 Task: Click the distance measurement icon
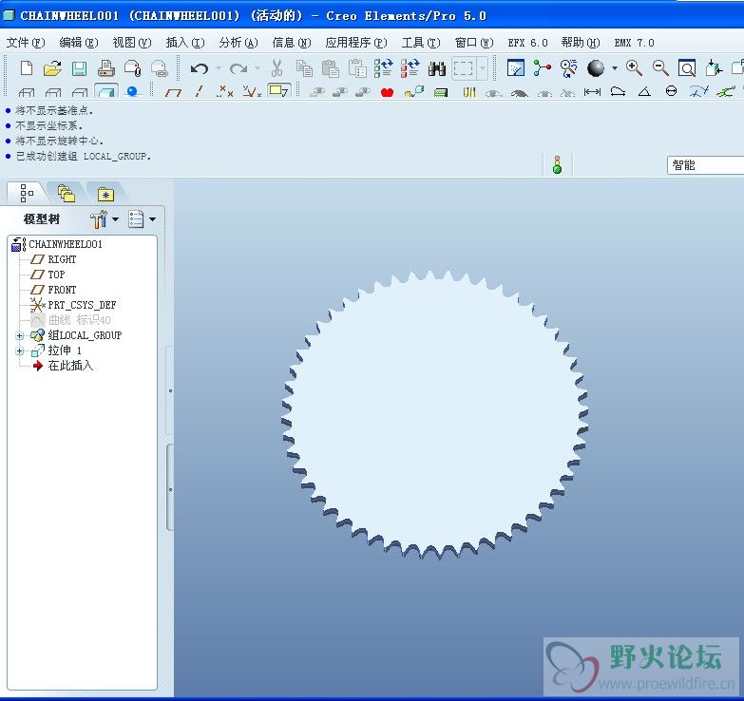point(592,91)
